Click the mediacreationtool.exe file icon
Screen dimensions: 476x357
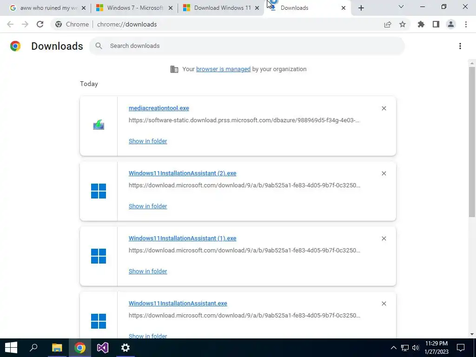coord(99,125)
